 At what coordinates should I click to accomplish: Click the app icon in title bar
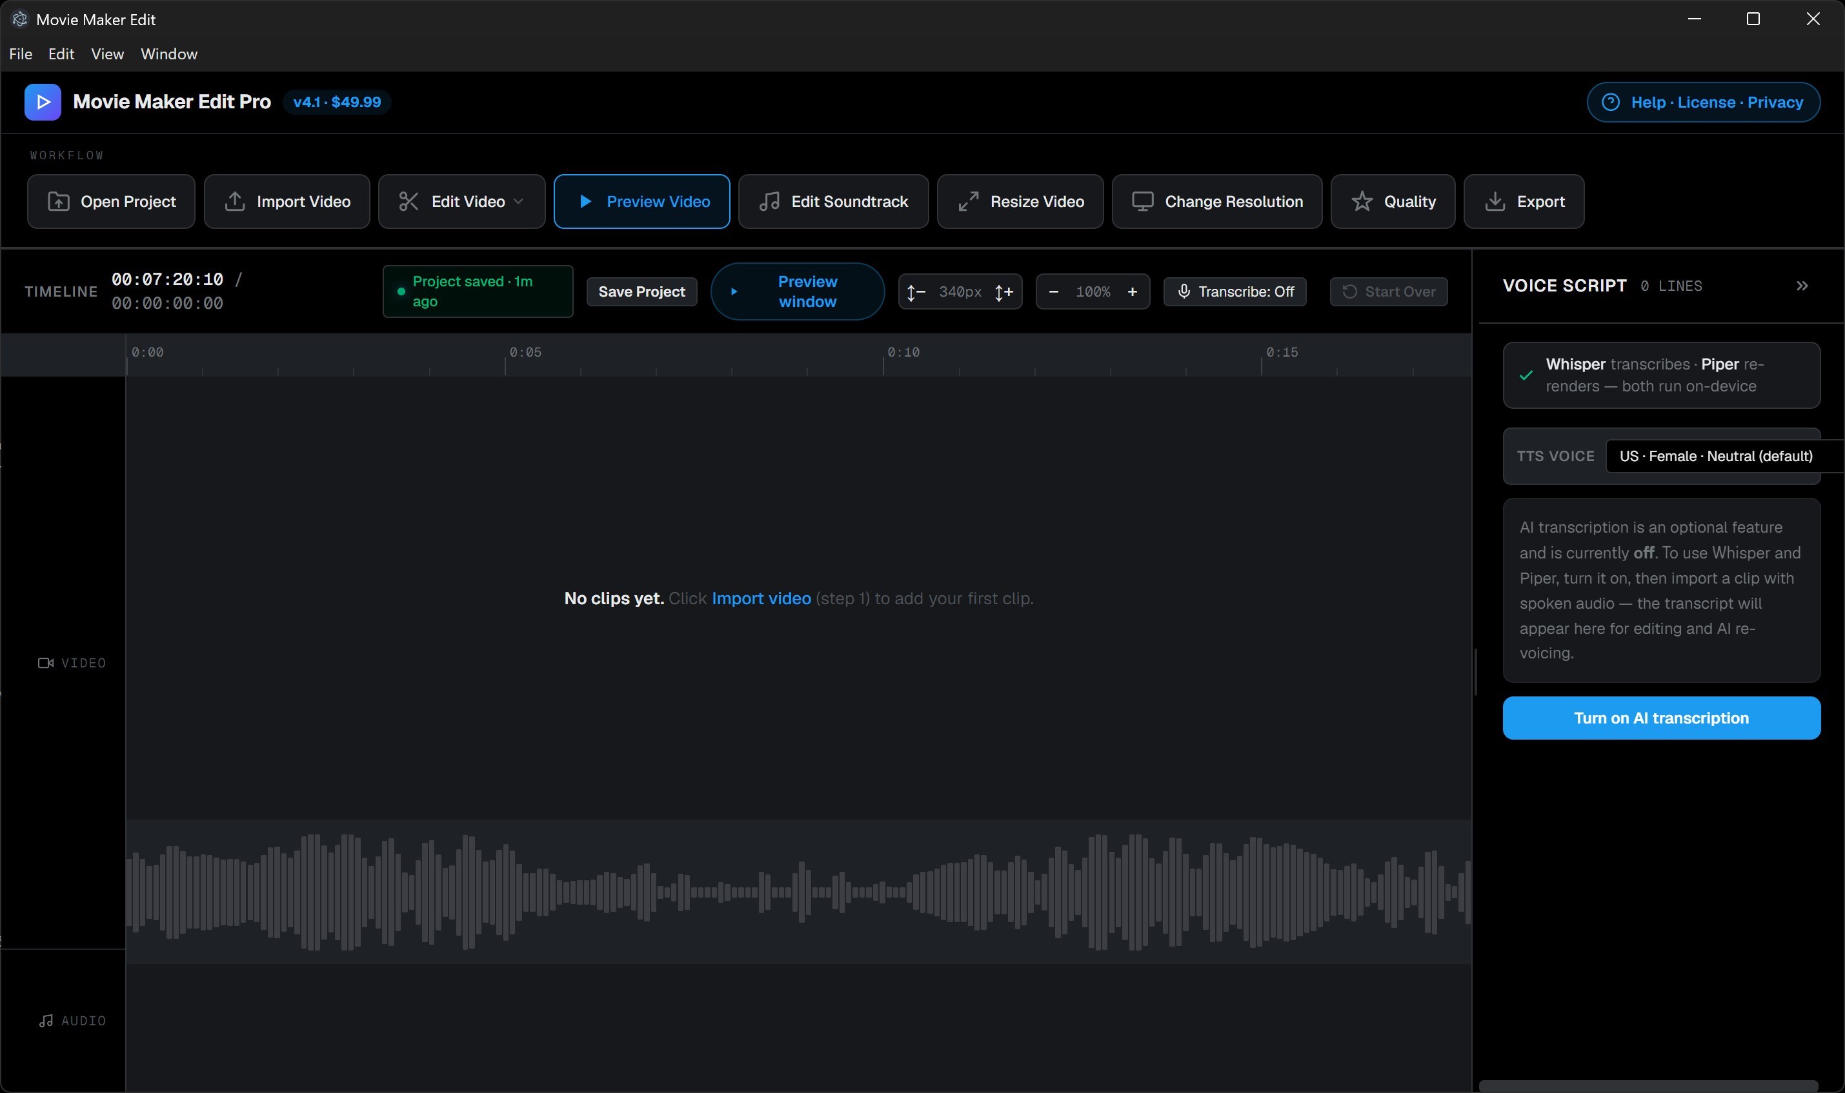(x=20, y=19)
